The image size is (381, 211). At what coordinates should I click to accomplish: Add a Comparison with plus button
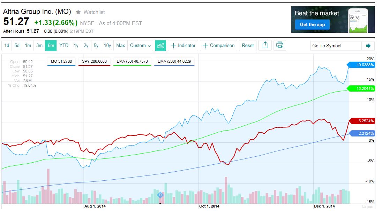pyautogui.click(x=218, y=46)
